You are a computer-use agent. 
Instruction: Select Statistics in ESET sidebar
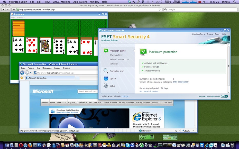(x=114, y=64)
